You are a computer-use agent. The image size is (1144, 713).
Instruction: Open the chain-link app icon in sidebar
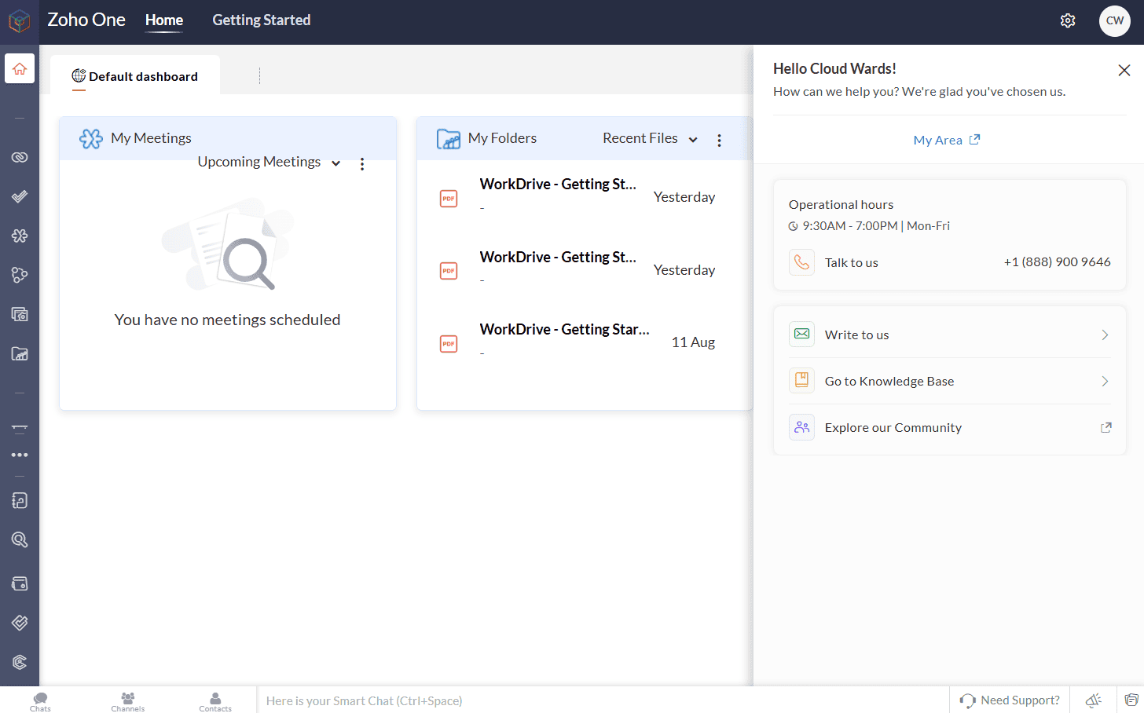pyautogui.click(x=20, y=157)
